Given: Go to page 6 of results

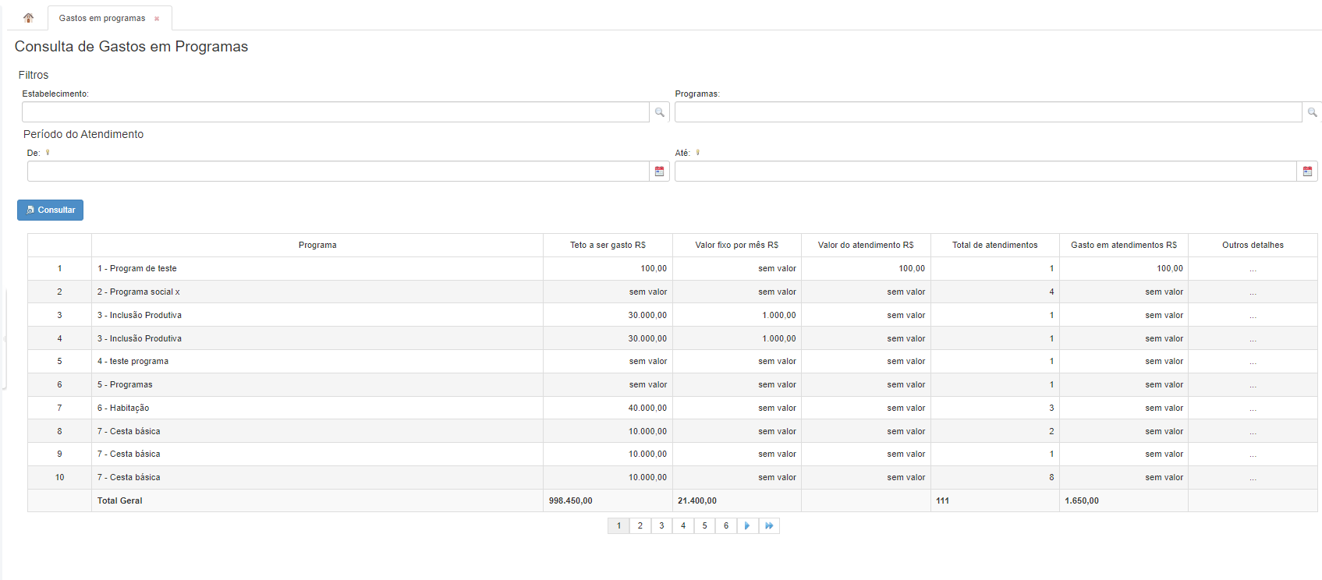Looking at the screenshot, I should pos(726,525).
